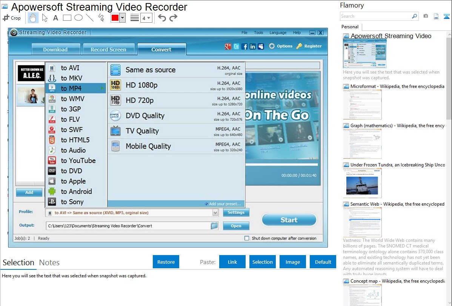Open the Profile format dropdown
This screenshot has width=452, height=306.
tap(215, 213)
